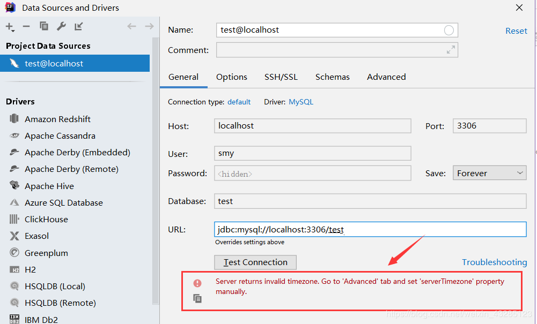Click the Test Connection button
This screenshot has width=537, height=324.
click(x=255, y=262)
